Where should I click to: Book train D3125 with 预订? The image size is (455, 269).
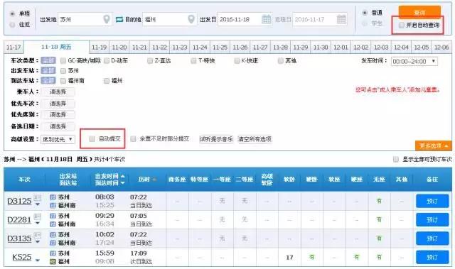pos(432,201)
